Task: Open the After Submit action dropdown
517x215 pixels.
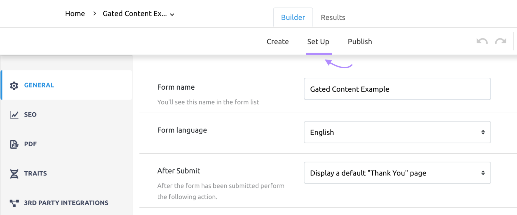Action: coord(397,173)
